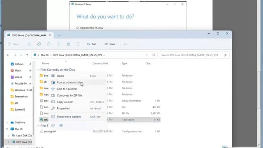This screenshot has height=148, width=263.
Task: Click the Copy icon in Explorer toolbar
Action: point(39,44)
